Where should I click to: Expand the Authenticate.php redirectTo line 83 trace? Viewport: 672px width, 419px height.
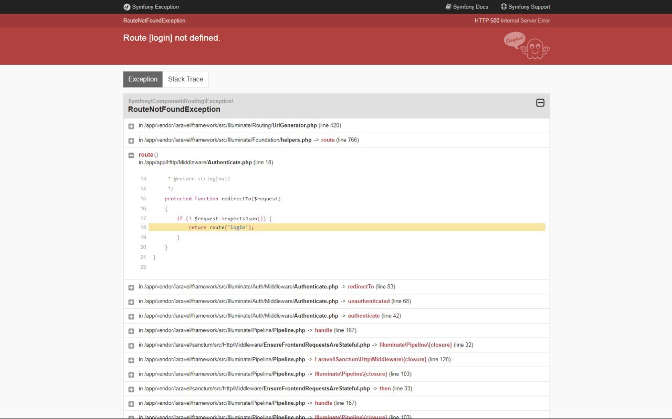tap(131, 287)
